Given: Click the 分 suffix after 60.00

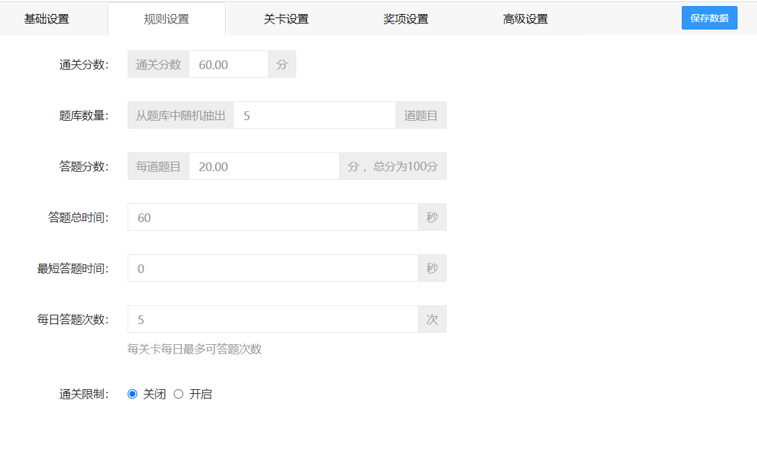Looking at the screenshot, I should pos(282,64).
